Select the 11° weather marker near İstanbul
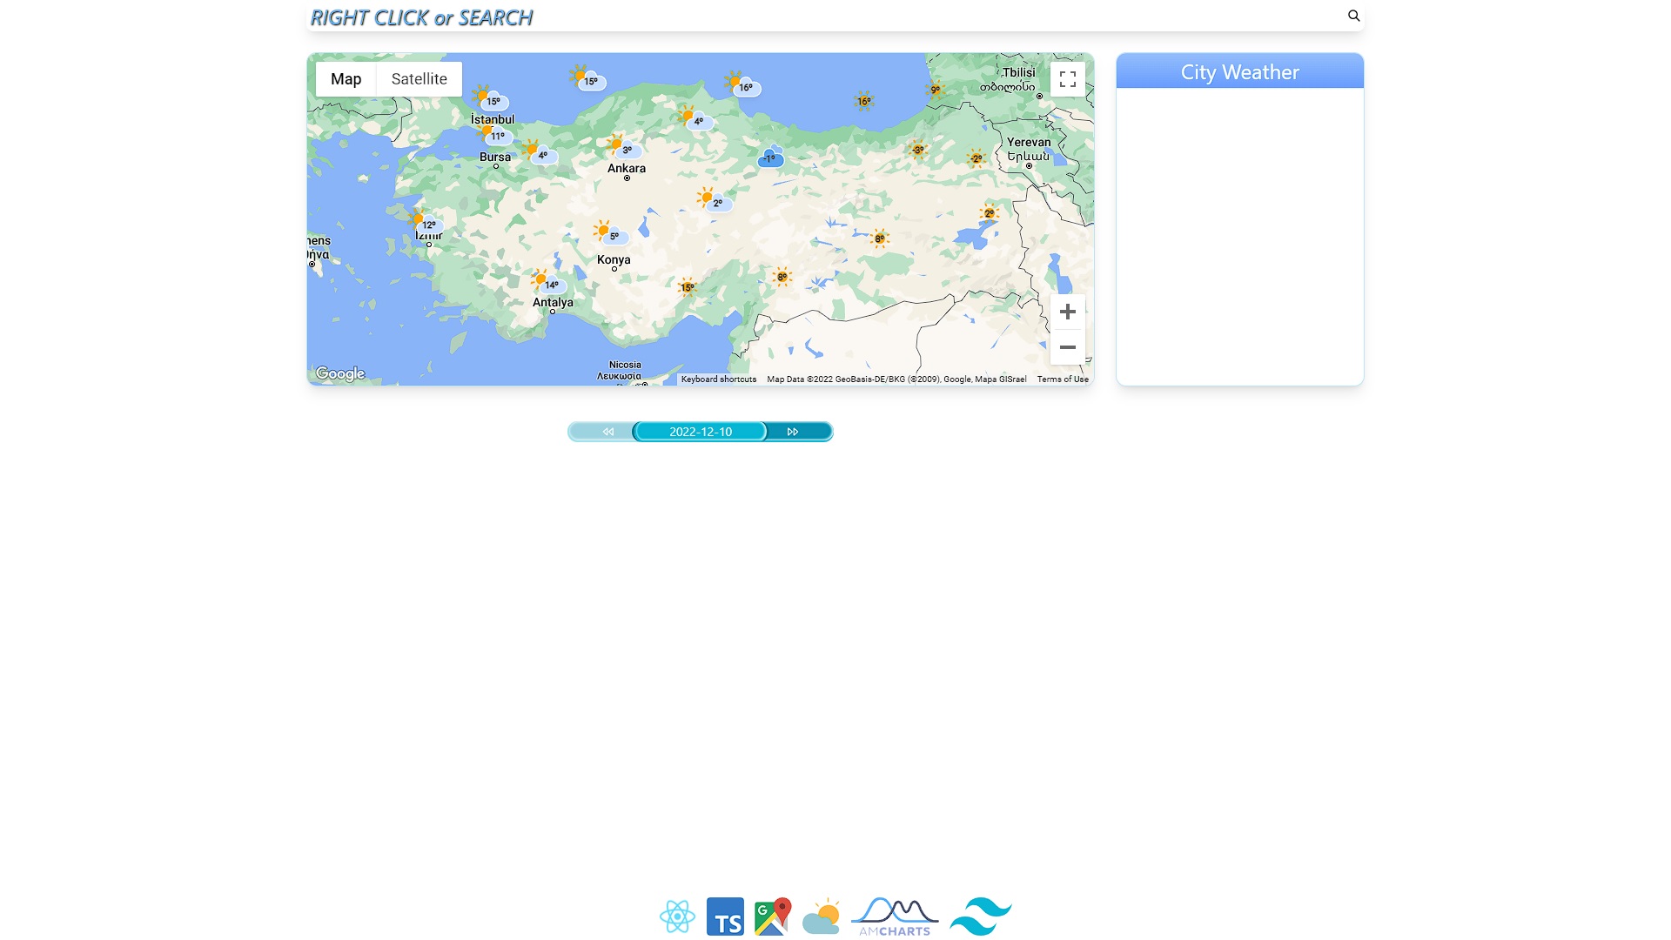Image resolution: width=1671 pixels, height=940 pixels. coord(494,135)
